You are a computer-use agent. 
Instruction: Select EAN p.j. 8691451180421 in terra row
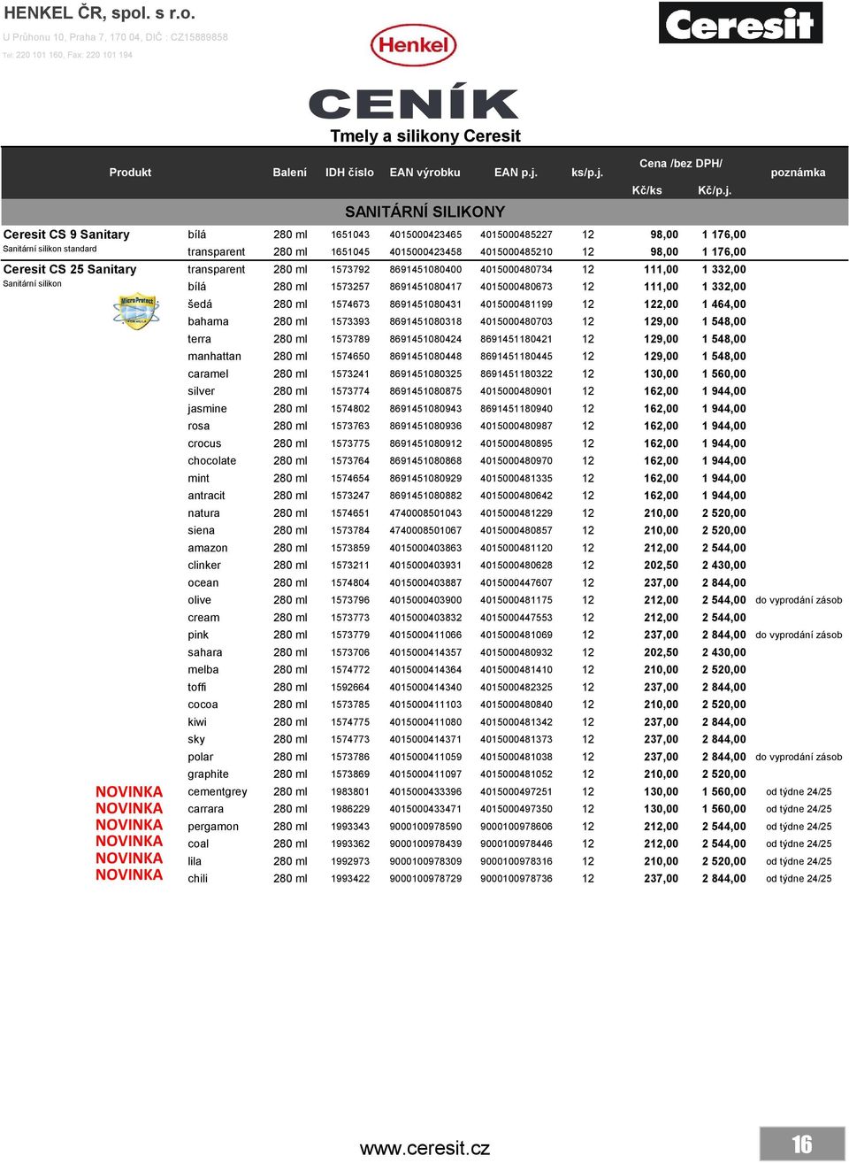(516, 339)
